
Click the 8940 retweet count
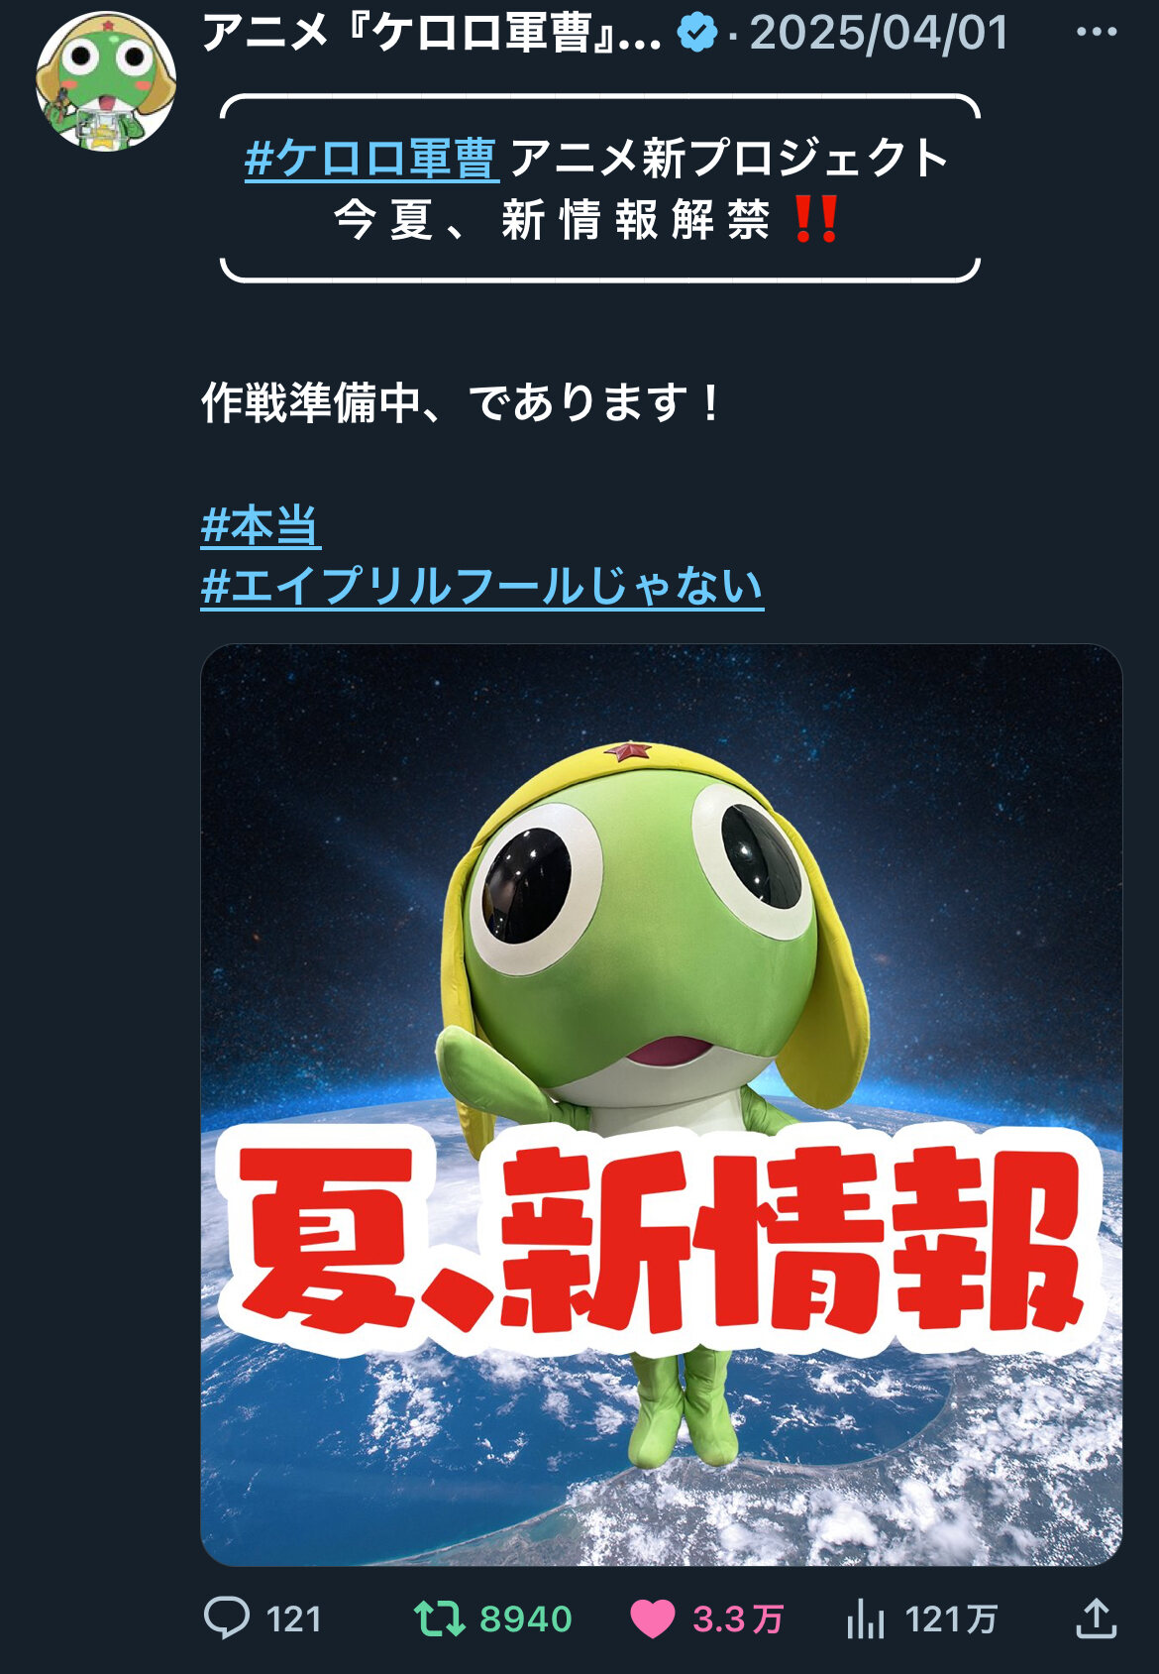[x=526, y=1619]
